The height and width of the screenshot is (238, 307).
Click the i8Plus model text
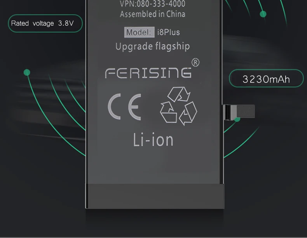coord(168,32)
